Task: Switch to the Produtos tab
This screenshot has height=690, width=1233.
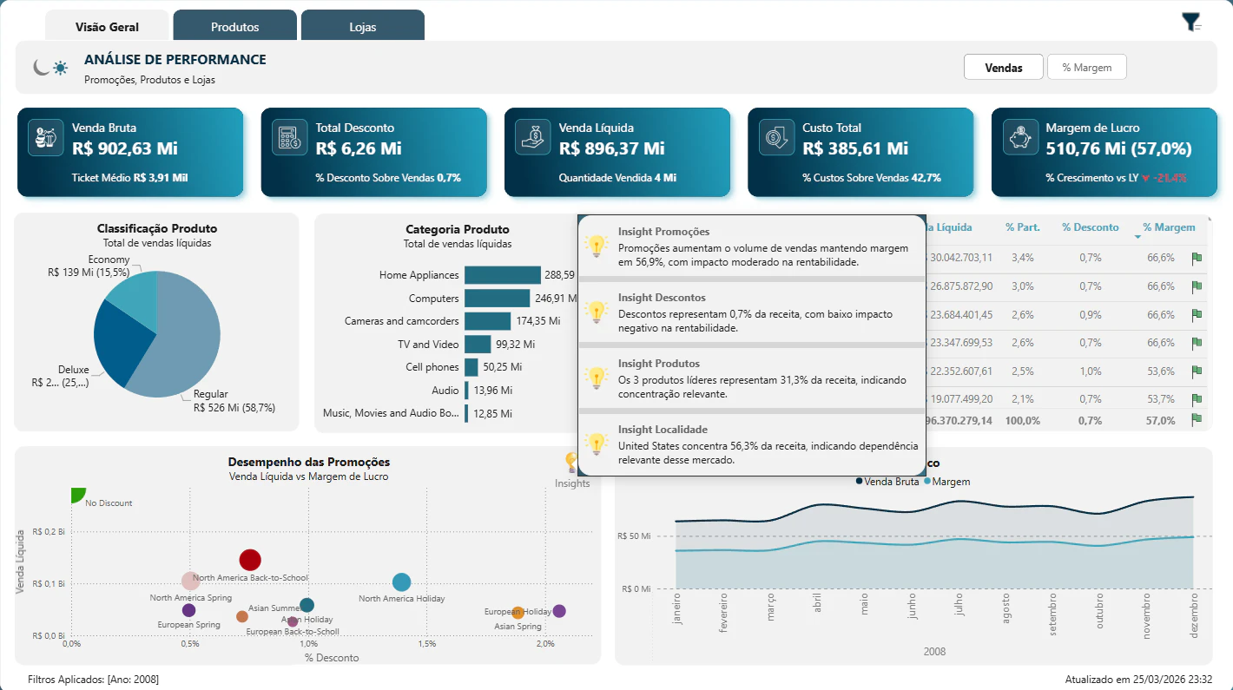Action: [235, 26]
